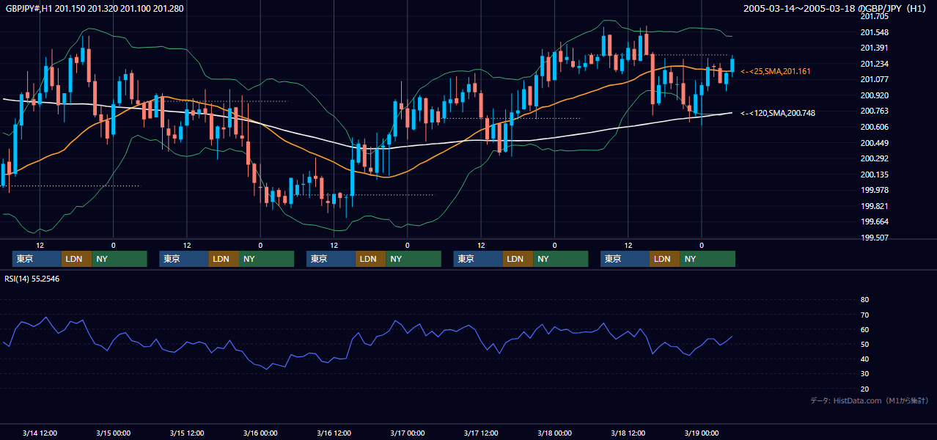
Task: Click price axis value 200.449
Action: pos(874,143)
